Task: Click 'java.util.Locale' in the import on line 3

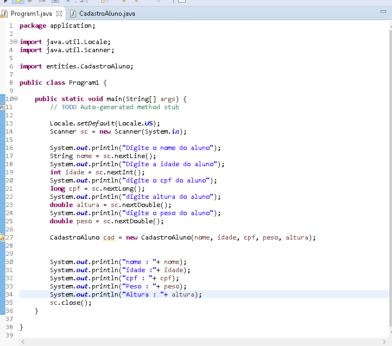Action: coord(77,42)
